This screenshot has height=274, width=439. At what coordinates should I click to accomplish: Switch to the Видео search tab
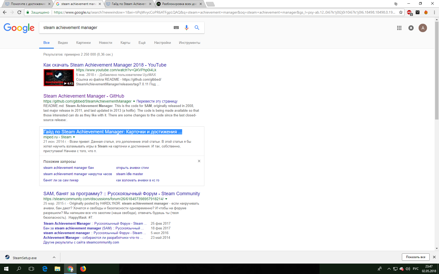[x=63, y=43]
